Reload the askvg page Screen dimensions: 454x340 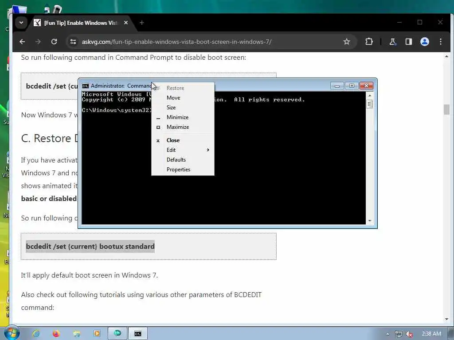coord(54,42)
